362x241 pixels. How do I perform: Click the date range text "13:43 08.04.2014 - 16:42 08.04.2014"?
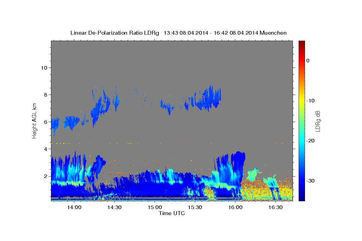(211, 33)
